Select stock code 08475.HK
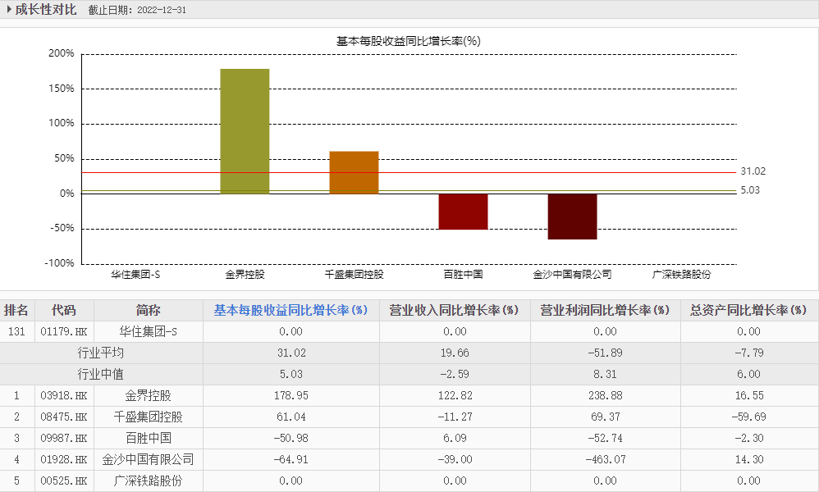The height and width of the screenshot is (492, 819). click(x=64, y=417)
